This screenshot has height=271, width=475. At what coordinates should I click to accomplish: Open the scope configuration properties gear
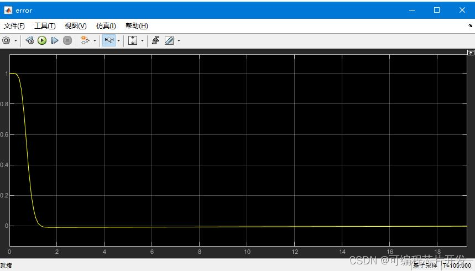pyautogui.click(x=6, y=40)
